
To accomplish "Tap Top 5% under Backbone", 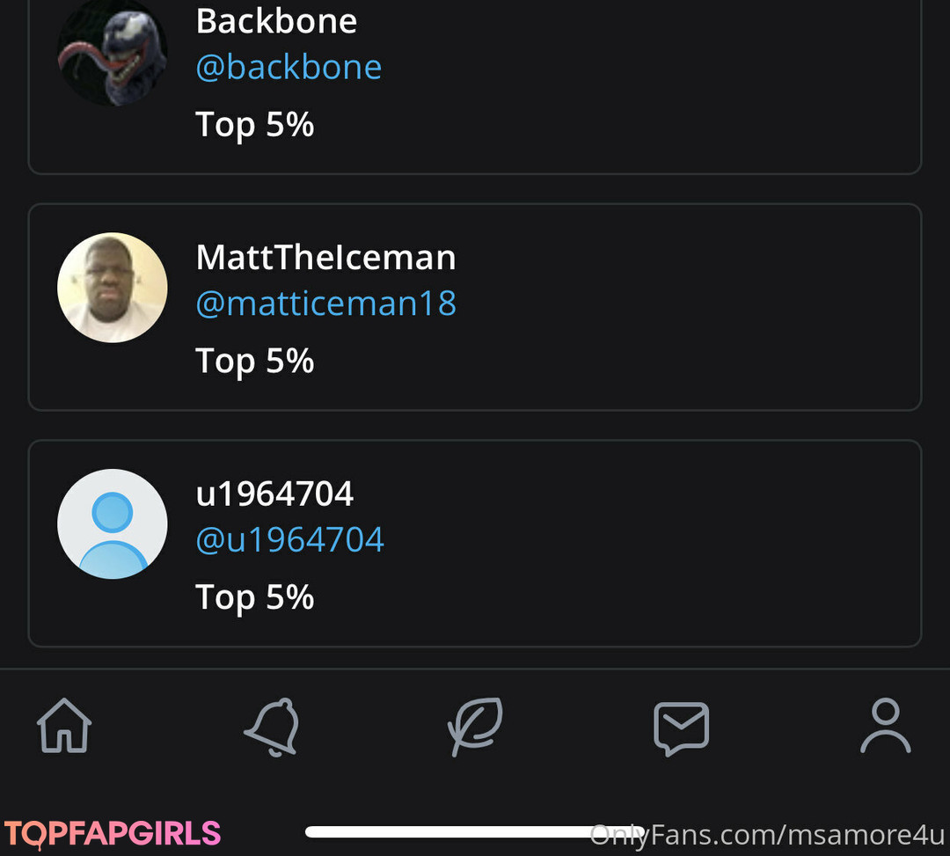I will tap(255, 125).
